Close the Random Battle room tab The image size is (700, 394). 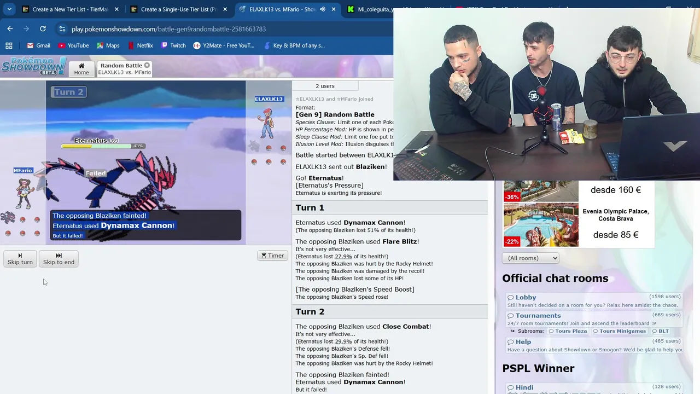click(147, 65)
